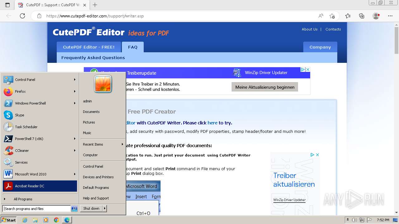Select the FAQ tab
Image resolution: width=399 pixels, height=224 pixels.
133,47
